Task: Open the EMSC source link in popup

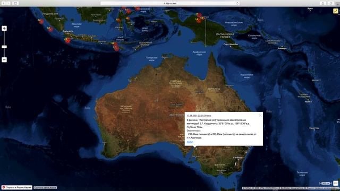Action: click(x=190, y=142)
